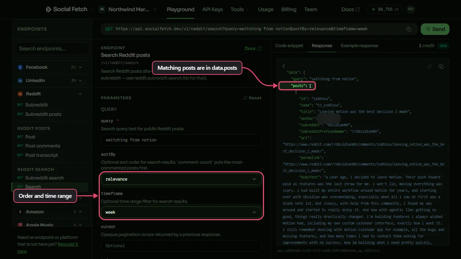Switch to the Code snippet tab
Screen dimensions: 461x259
tap(289, 46)
